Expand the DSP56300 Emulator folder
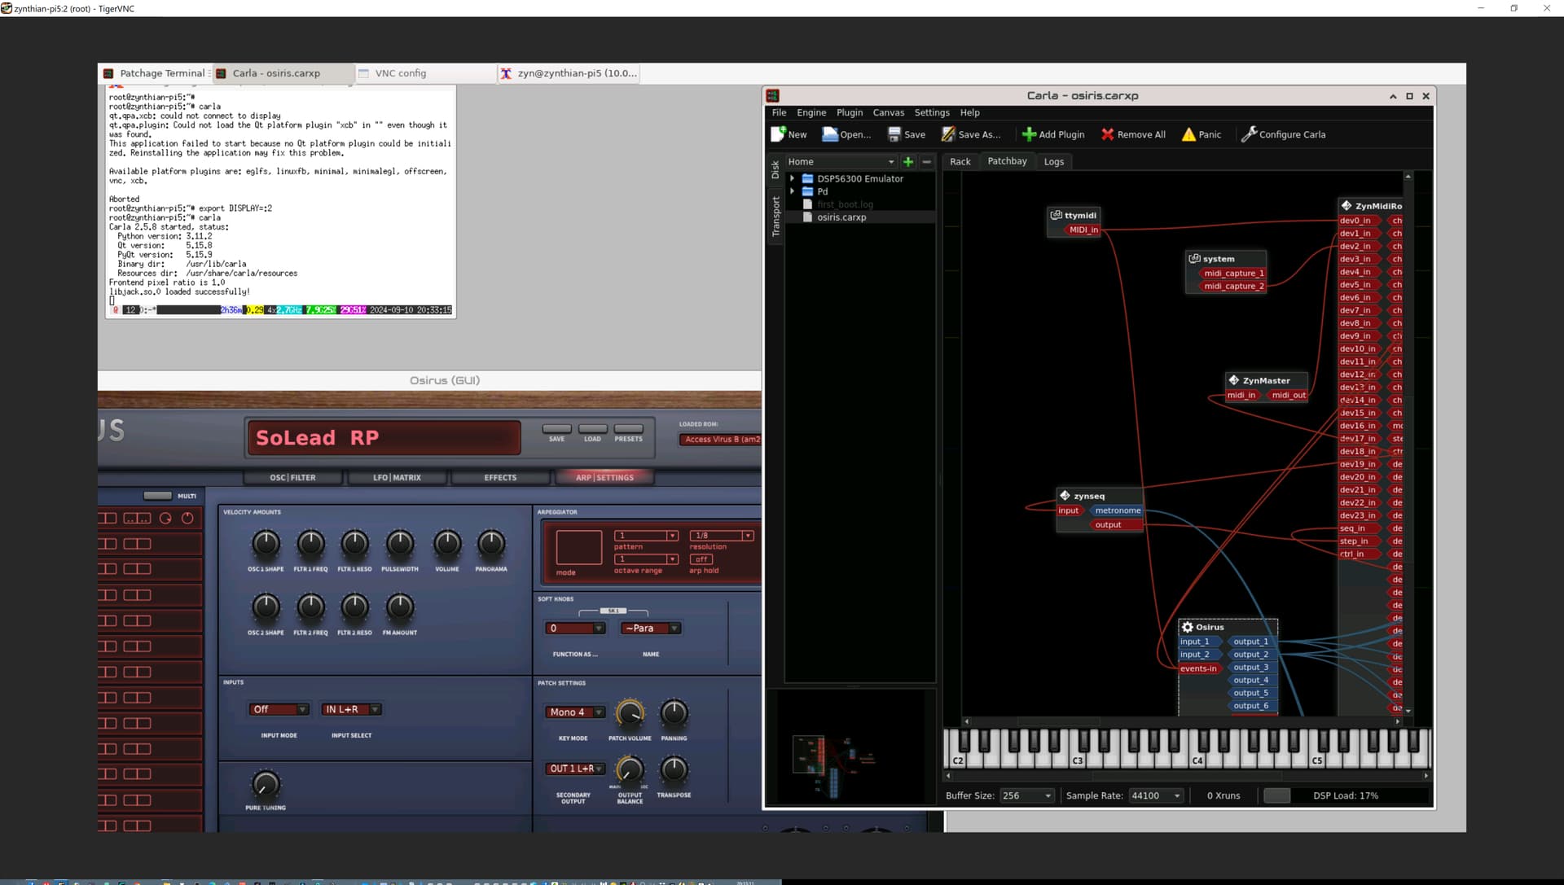This screenshot has height=885, width=1564. coord(792,178)
